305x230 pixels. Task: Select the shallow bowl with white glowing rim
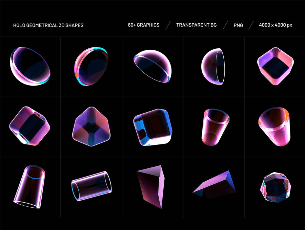30,66
